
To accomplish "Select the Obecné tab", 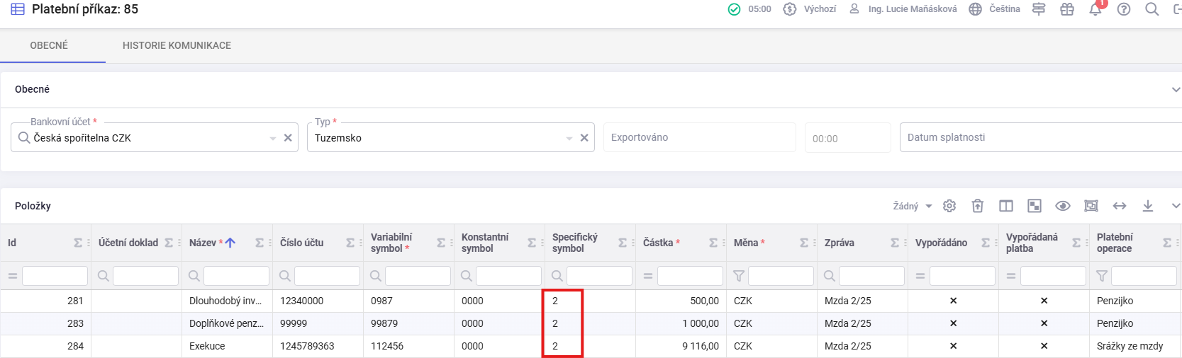I will pos(49,45).
